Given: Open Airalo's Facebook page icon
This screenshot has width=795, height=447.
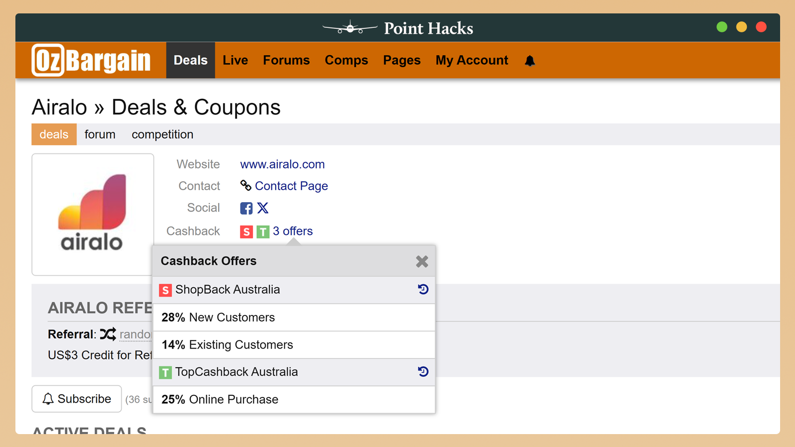Looking at the screenshot, I should (x=246, y=208).
